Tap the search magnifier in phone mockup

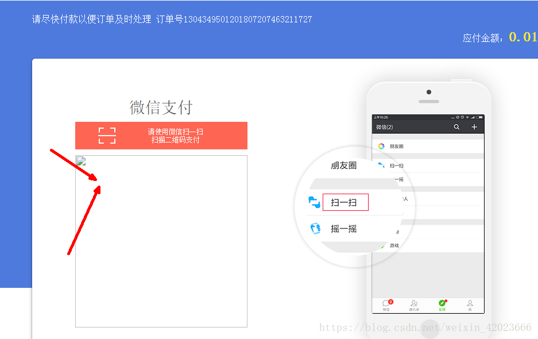[x=456, y=127]
